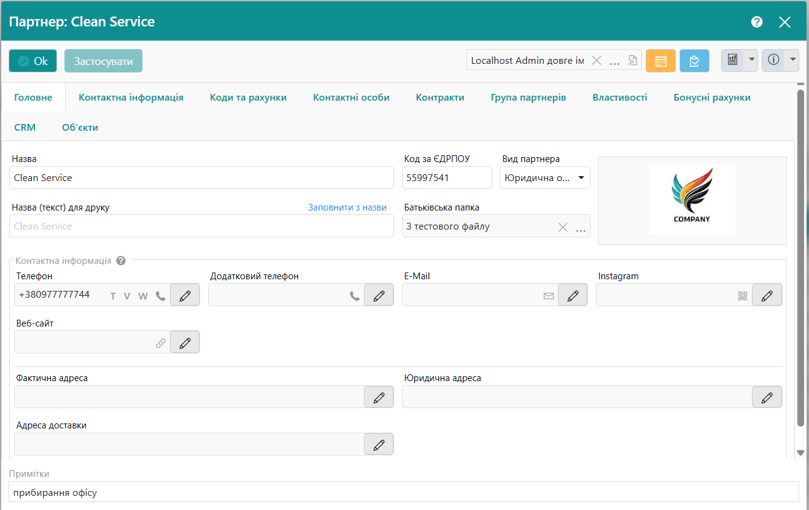Open the orange calendar icon button
The width and height of the screenshot is (809, 510).
point(660,61)
